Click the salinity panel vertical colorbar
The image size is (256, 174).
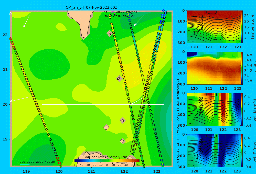[x=242, y=68]
